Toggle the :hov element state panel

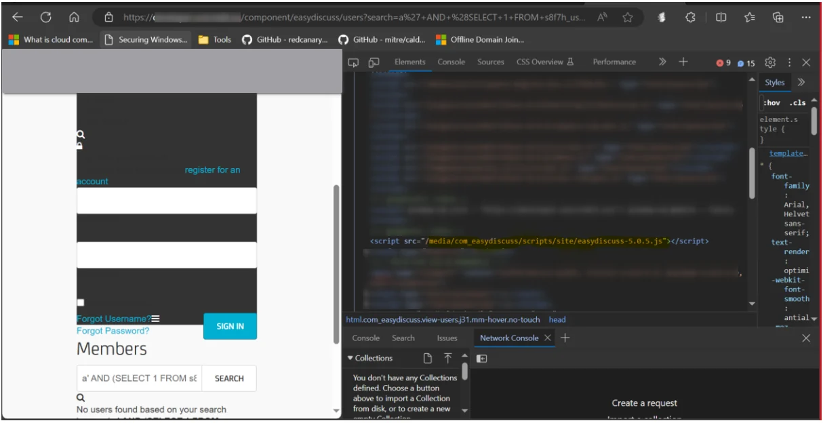click(771, 103)
